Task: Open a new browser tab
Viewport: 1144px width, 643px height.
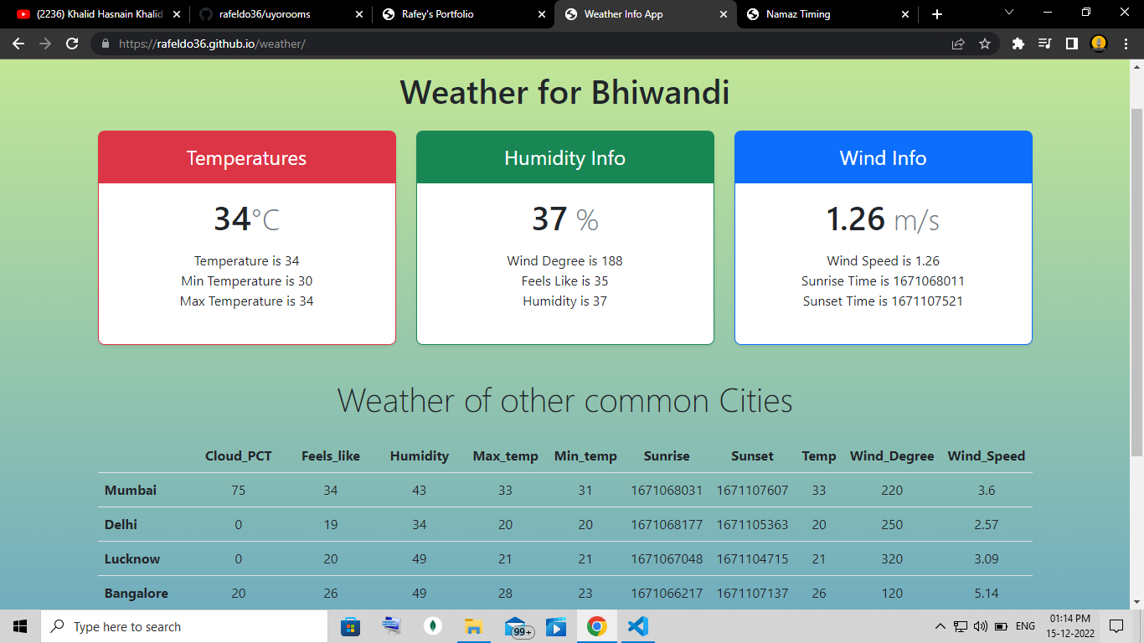Action: tap(937, 14)
